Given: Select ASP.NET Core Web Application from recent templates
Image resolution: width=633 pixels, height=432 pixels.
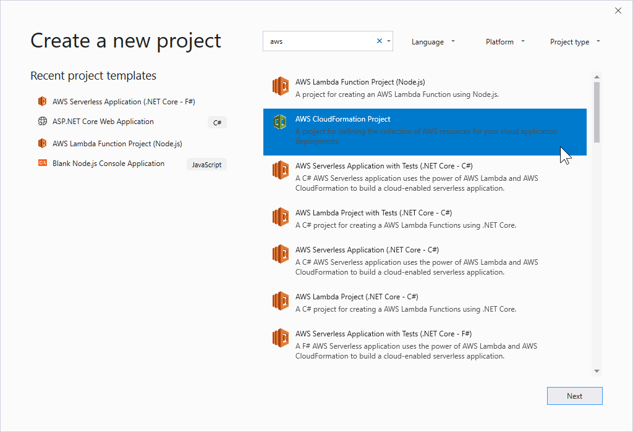Looking at the screenshot, I should 103,121.
